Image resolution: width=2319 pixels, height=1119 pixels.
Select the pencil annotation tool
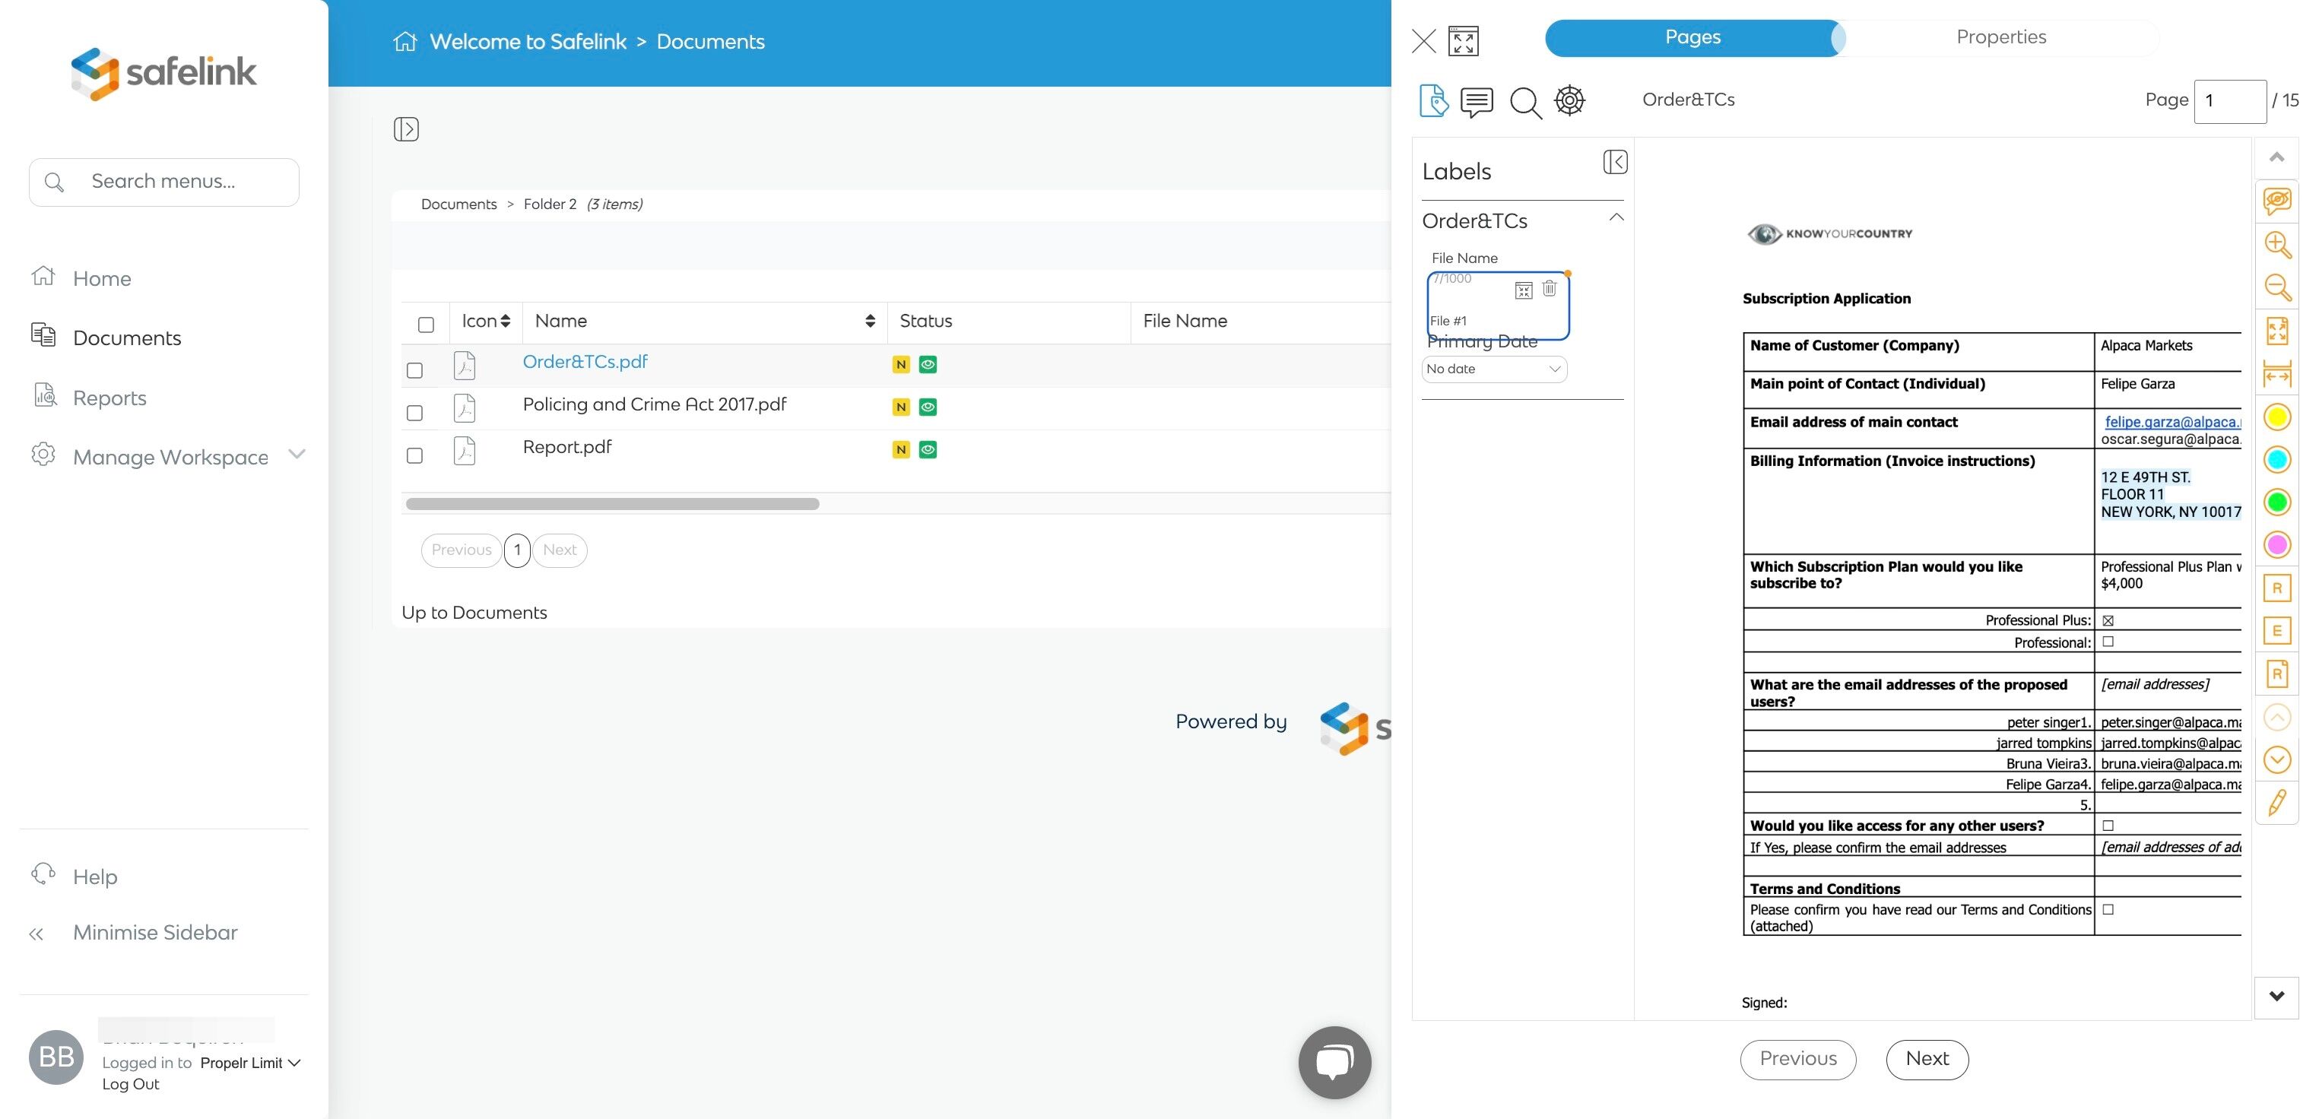tap(2276, 802)
